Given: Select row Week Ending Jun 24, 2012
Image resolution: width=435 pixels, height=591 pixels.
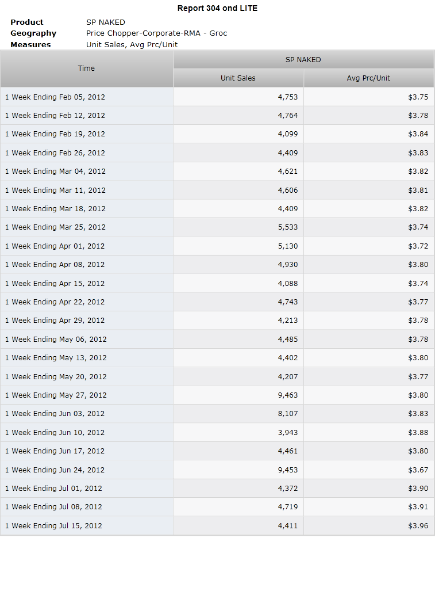Looking at the screenshot, I should pos(217,470).
